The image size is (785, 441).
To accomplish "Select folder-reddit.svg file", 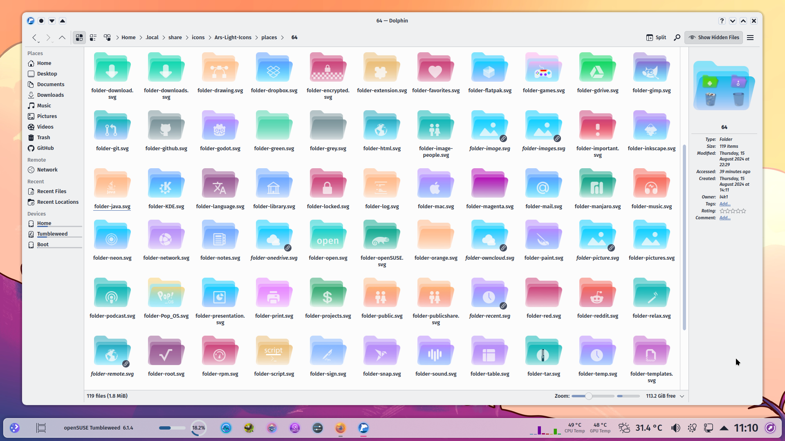I will click(x=597, y=299).
